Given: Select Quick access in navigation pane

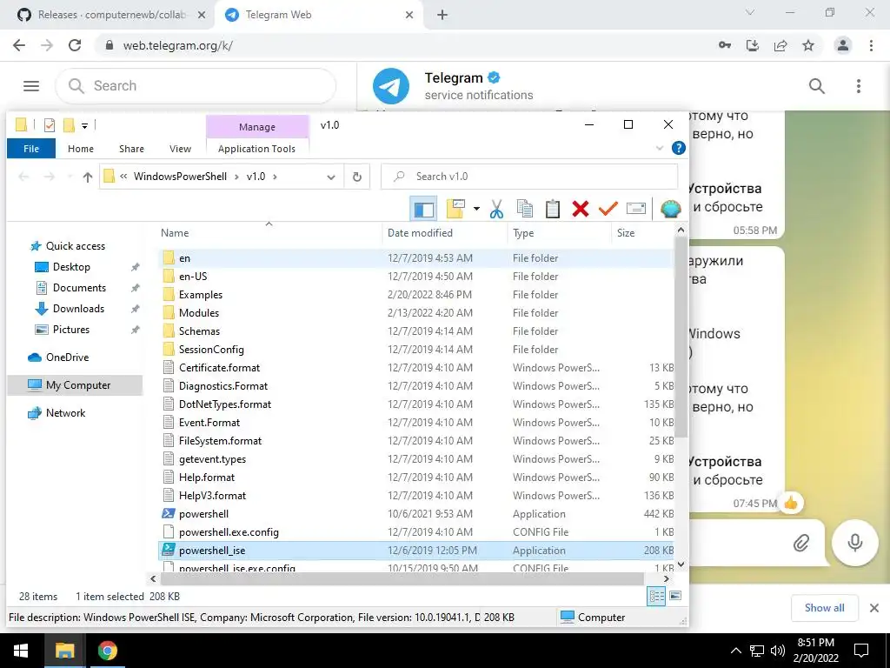Looking at the screenshot, I should coord(76,246).
